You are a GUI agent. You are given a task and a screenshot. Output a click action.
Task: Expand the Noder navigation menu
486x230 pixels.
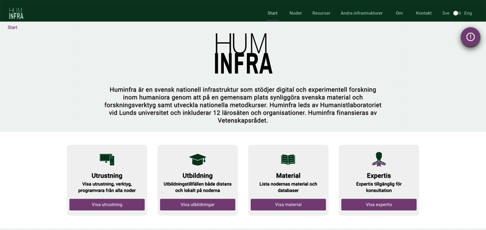click(296, 13)
